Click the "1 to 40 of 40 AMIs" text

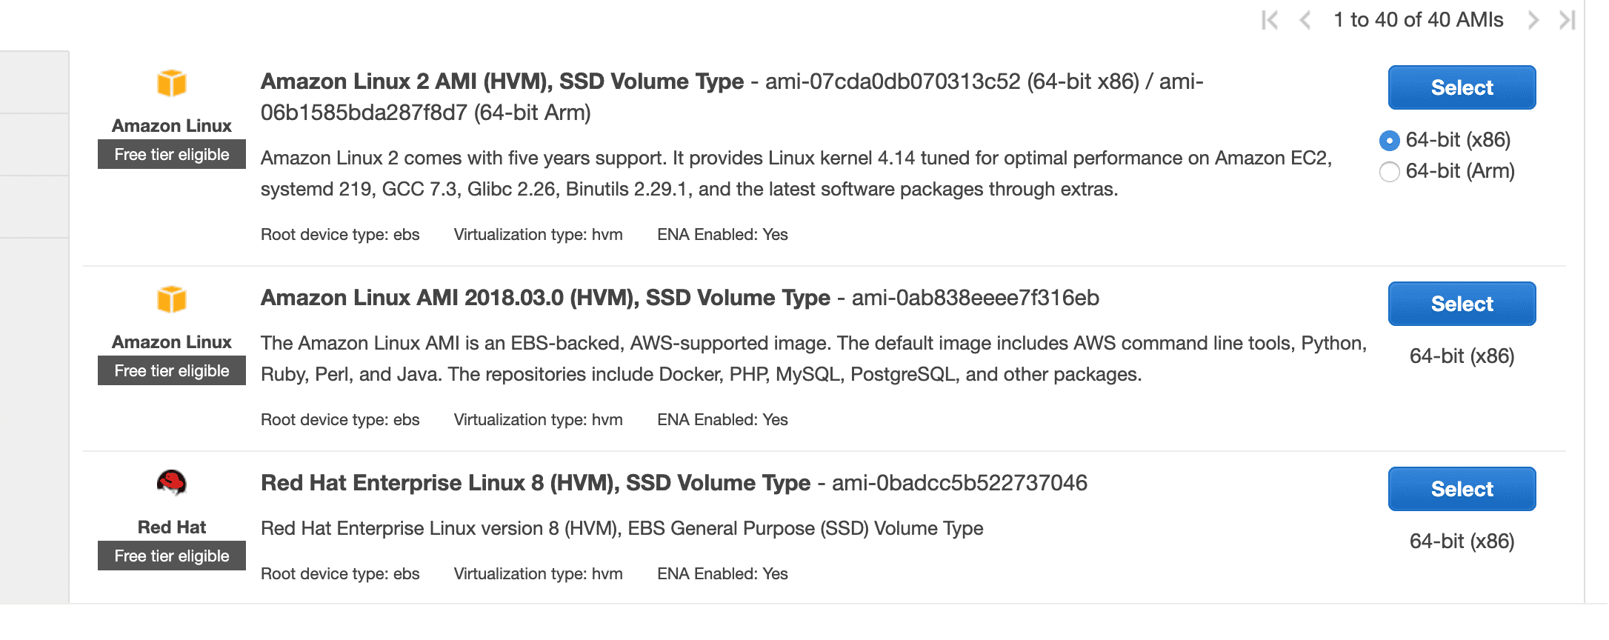tap(1418, 20)
